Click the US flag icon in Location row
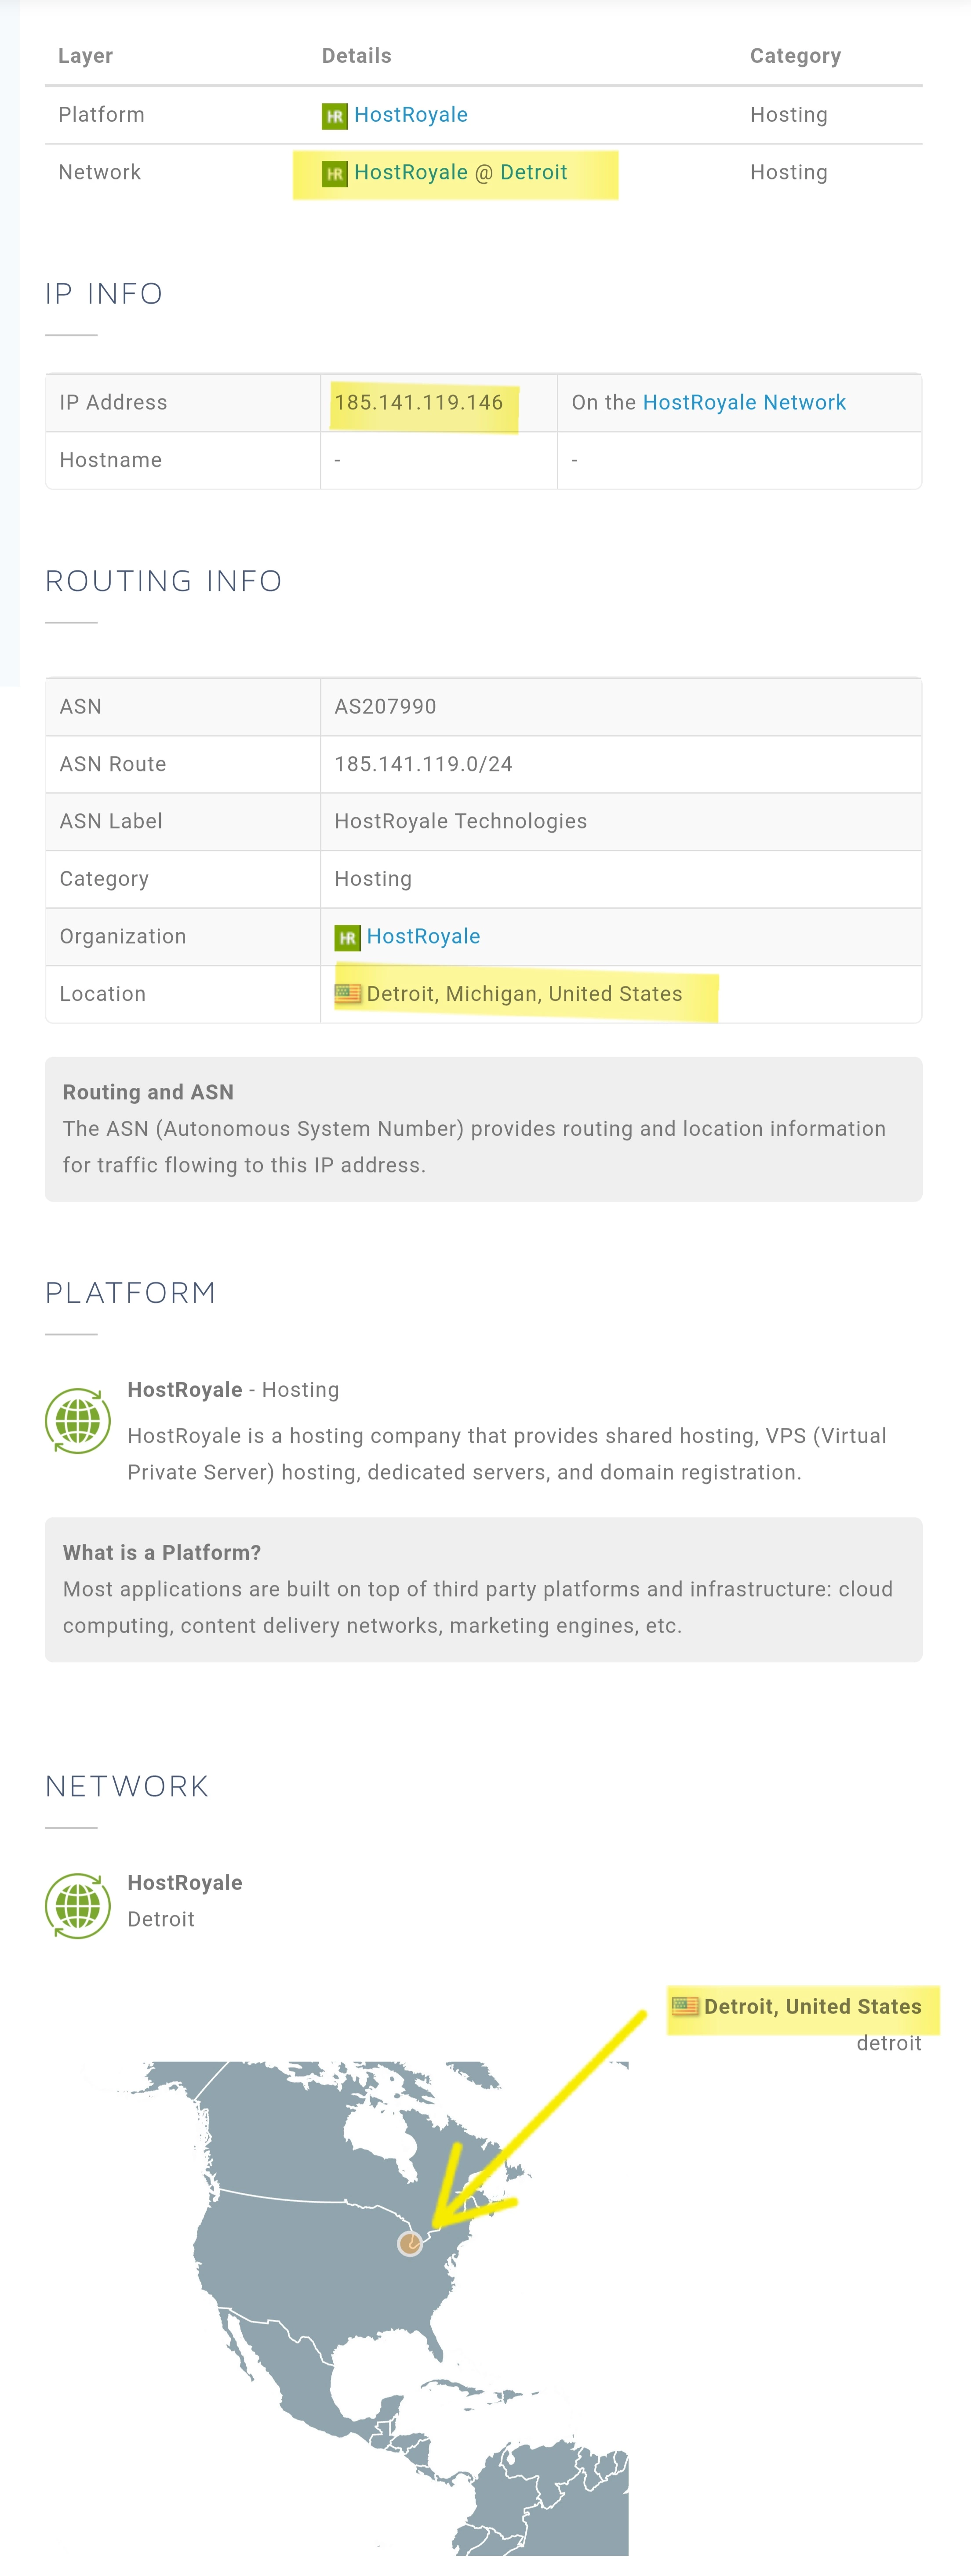The height and width of the screenshot is (2576, 971). (348, 993)
